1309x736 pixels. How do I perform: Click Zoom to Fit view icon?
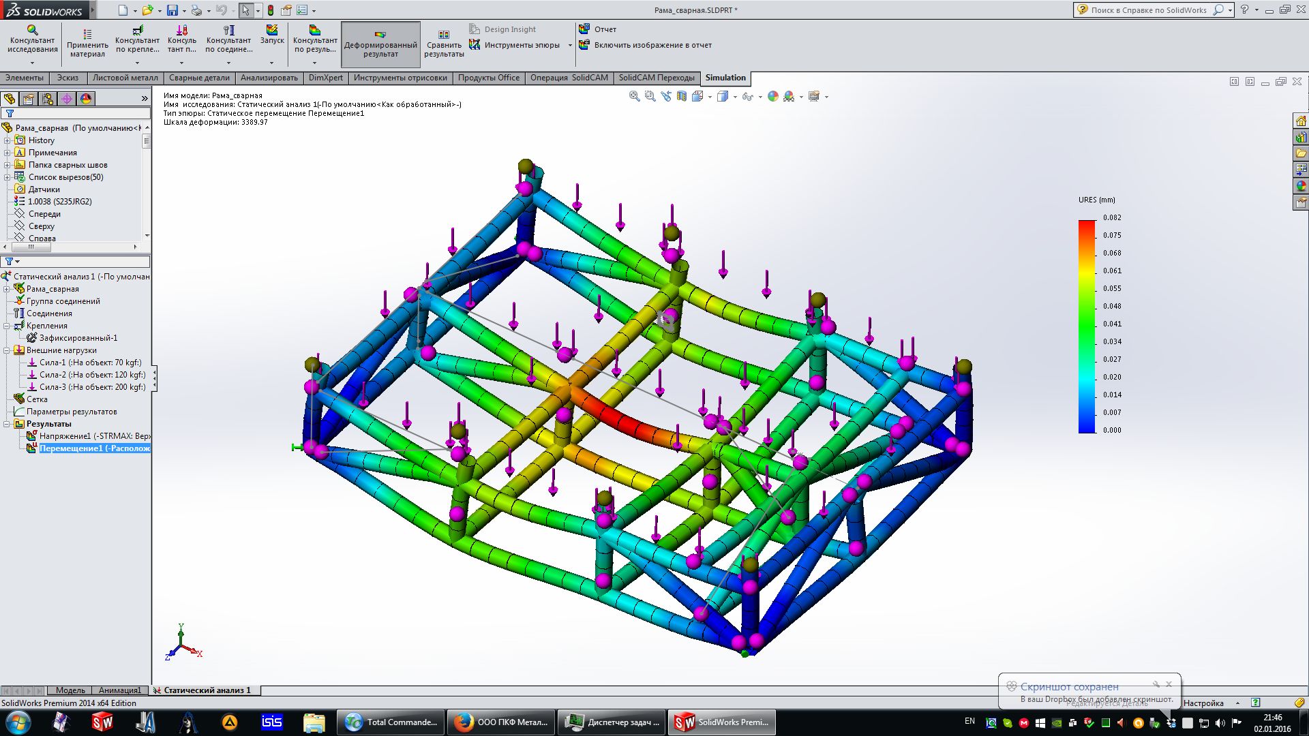pos(634,97)
